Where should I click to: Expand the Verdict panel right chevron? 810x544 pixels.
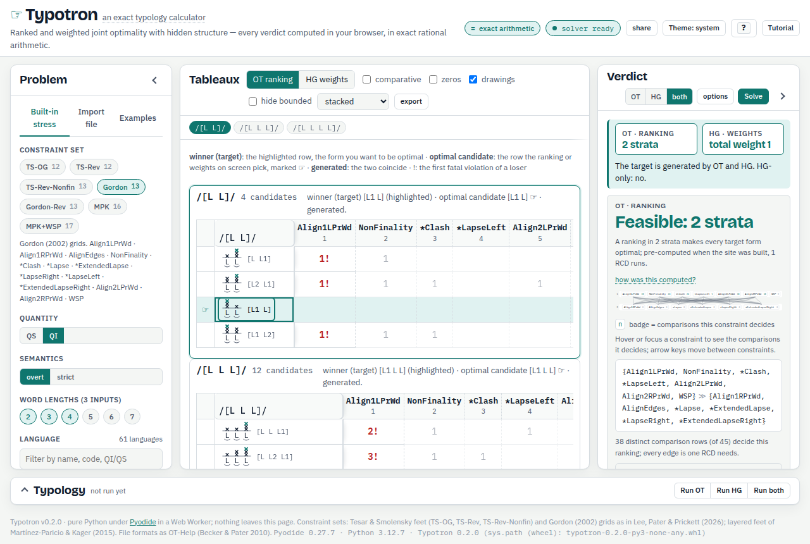point(783,96)
